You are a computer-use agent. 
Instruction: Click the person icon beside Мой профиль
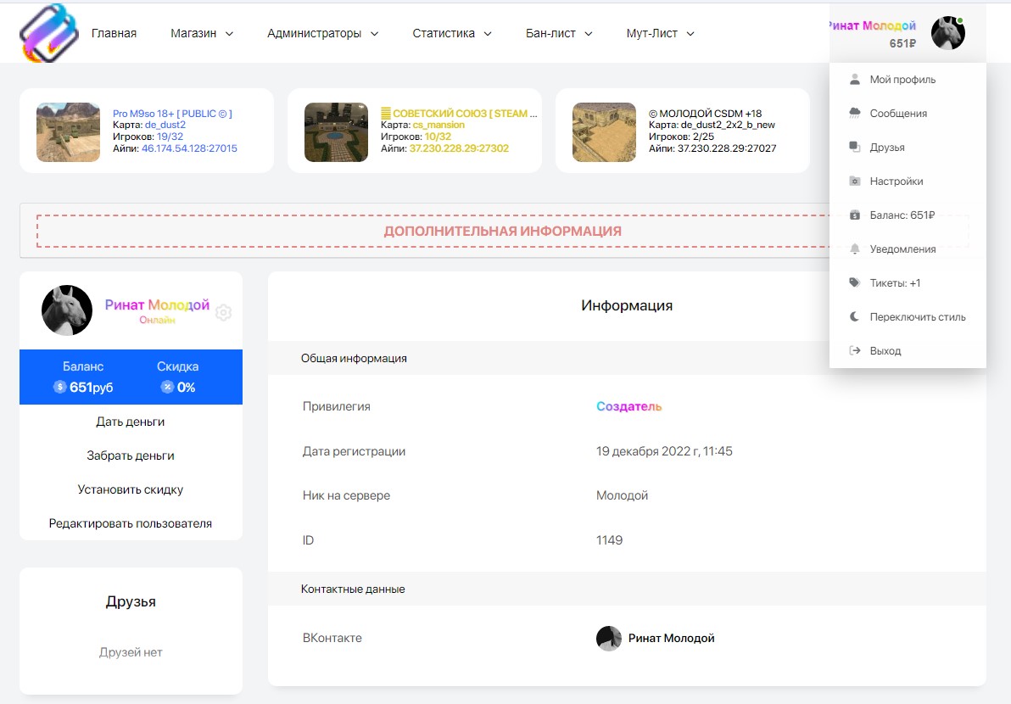(x=855, y=80)
